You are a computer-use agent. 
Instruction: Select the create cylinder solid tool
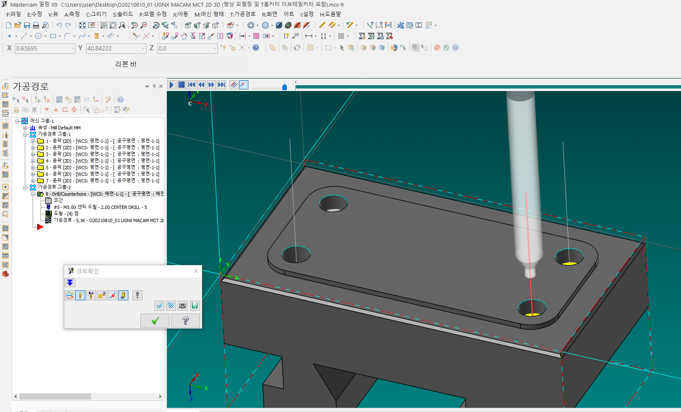(96, 36)
